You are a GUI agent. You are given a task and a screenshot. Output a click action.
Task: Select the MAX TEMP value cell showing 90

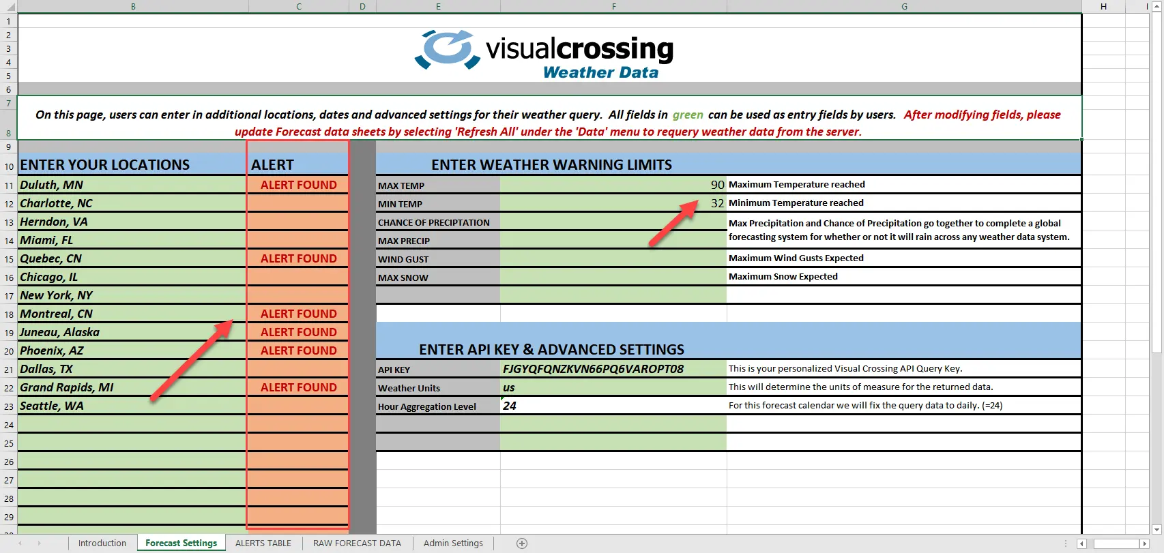(x=613, y=185)
